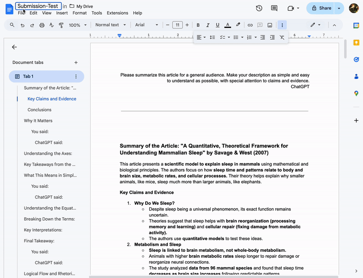Toggle bold formatting
Image resolution: width=363 pixels, height=278 pixels.
198,25
